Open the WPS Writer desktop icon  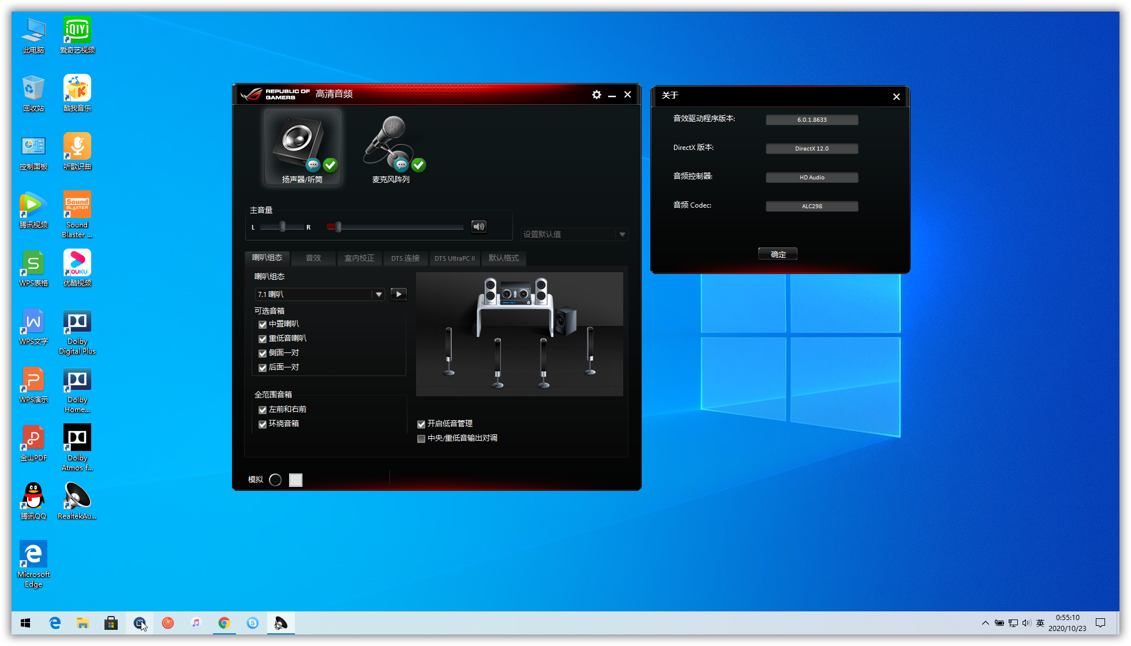pyautogui.click(x=33, y=326)
